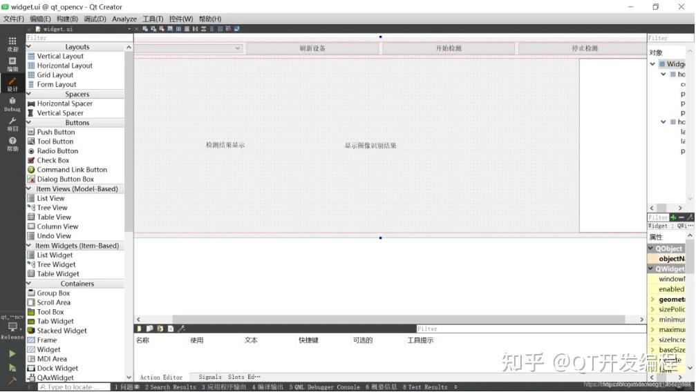
Task: Click the Adjust Size toolbar icon
Action: [236, 29]
